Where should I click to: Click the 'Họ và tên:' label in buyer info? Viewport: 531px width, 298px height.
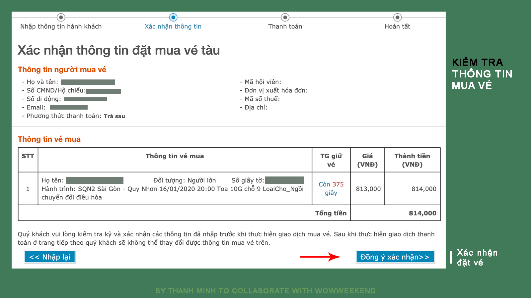point(40,82)
